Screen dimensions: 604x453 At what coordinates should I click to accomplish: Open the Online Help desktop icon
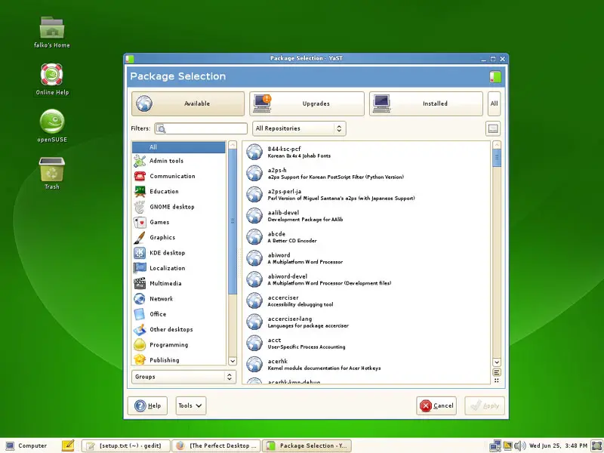pyautogui.click(x=51, y=74)
